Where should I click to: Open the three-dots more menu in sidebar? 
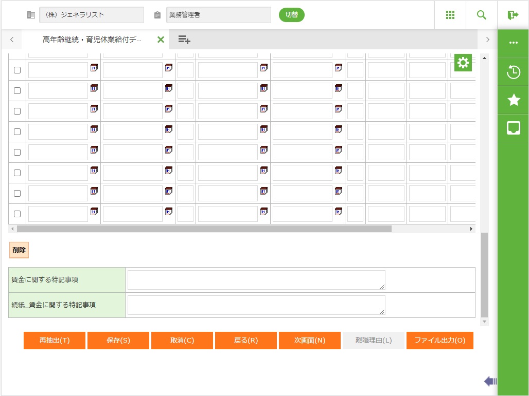(514, 43)
